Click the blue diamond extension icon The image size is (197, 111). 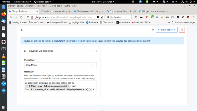coord(157,17)
